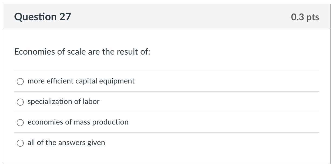The image size is (336, 168).
Task: Click the 'economies of mass production' answer text
Action: point(78,122)
